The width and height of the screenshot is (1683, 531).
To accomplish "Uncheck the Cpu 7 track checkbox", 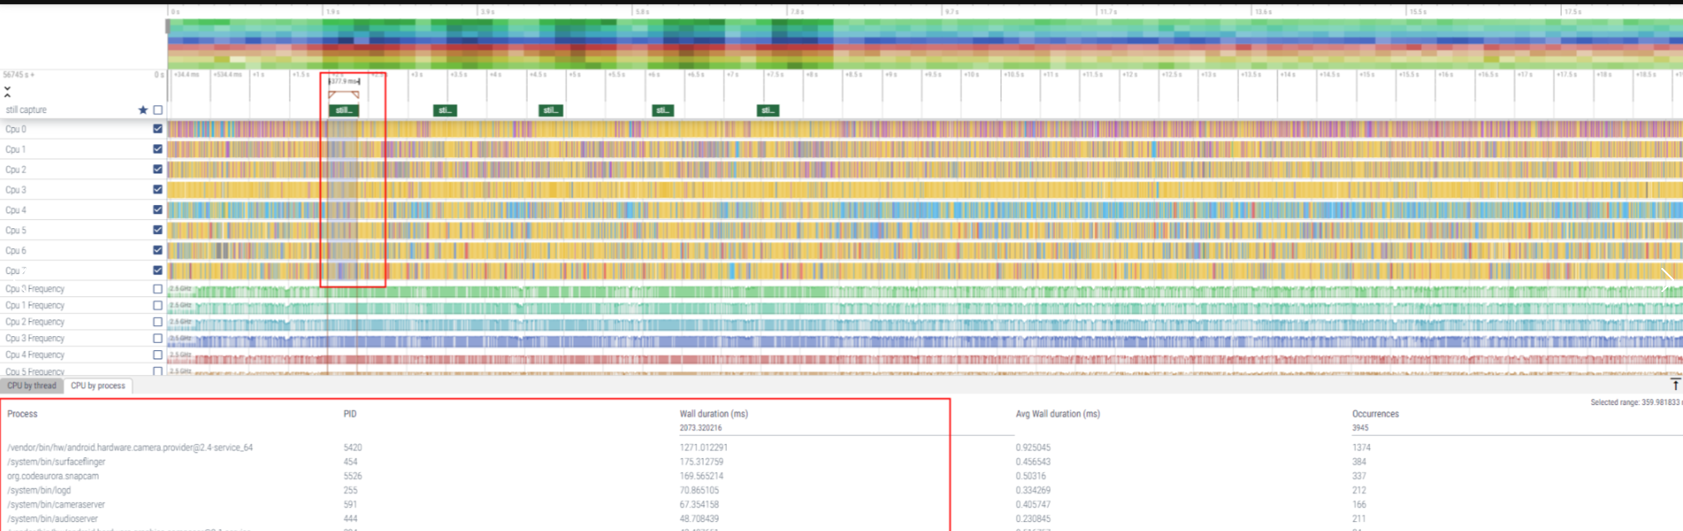I will tap(158, 270).
